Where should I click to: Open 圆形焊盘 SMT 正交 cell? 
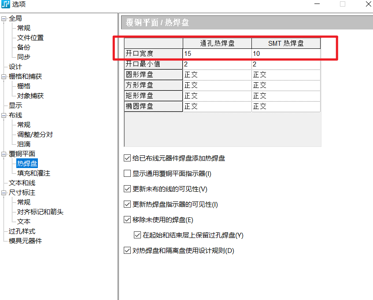[x=286, y=75]
